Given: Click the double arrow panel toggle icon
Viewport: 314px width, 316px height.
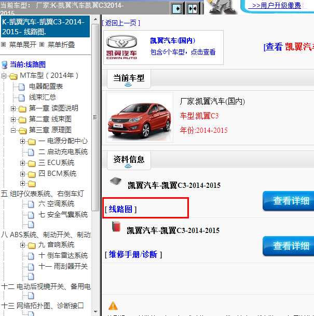Looking at the screenshot, I should point(193,9).
